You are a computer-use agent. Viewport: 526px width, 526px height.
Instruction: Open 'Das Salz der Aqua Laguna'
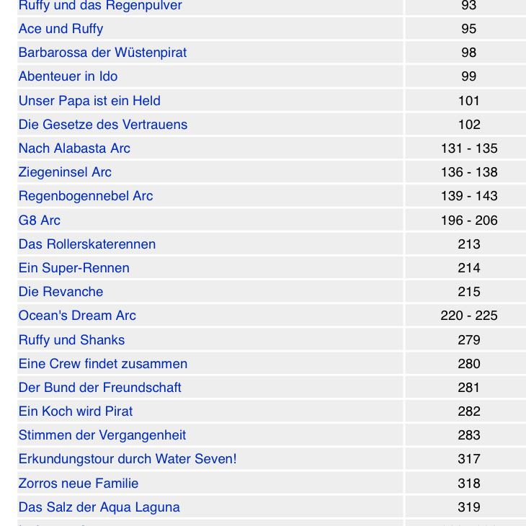point(99,507)
